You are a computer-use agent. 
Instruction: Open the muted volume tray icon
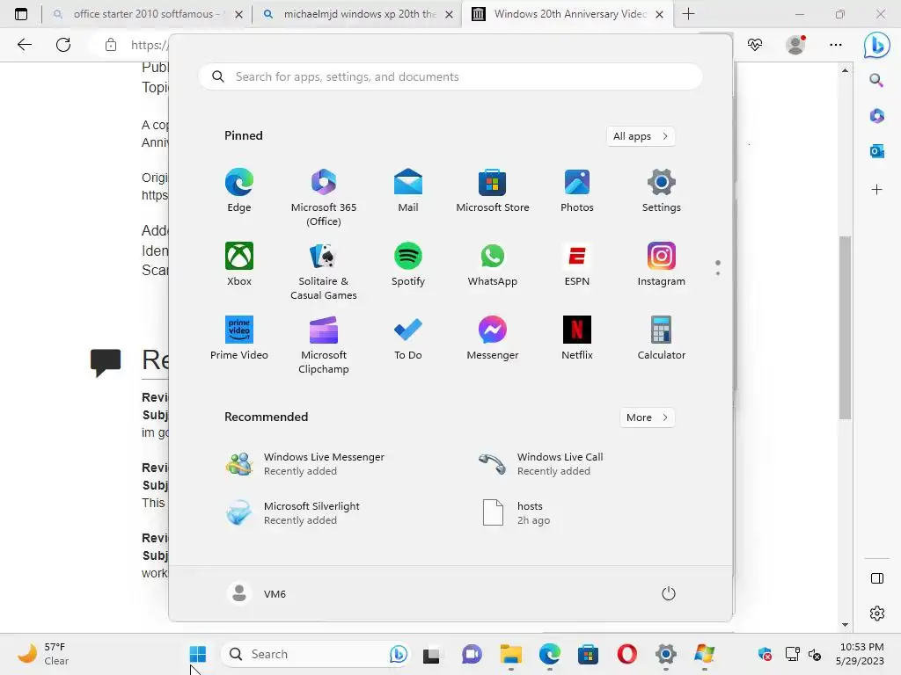click(814, 654)
